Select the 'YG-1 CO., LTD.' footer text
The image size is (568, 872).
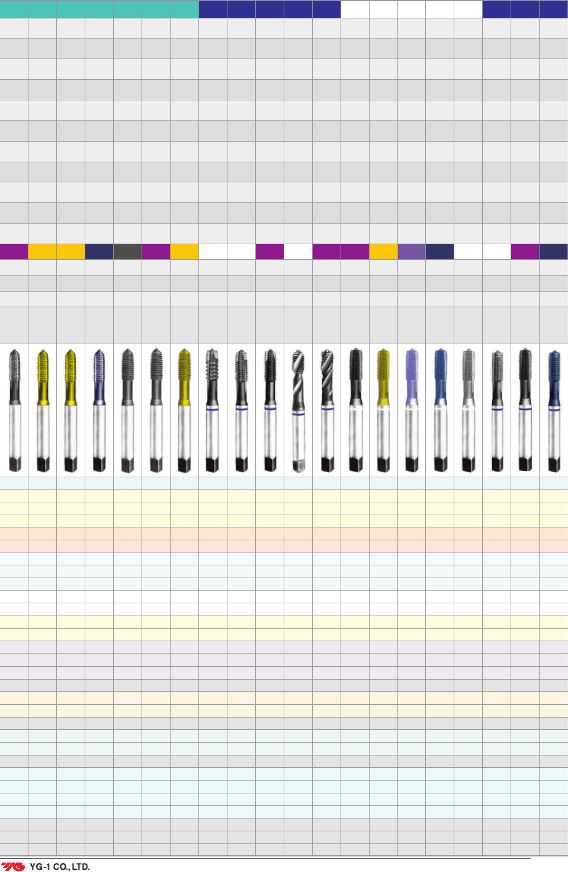coord(60,866)
